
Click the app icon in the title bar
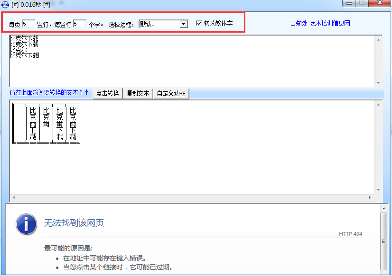click(x=5, y=4)
